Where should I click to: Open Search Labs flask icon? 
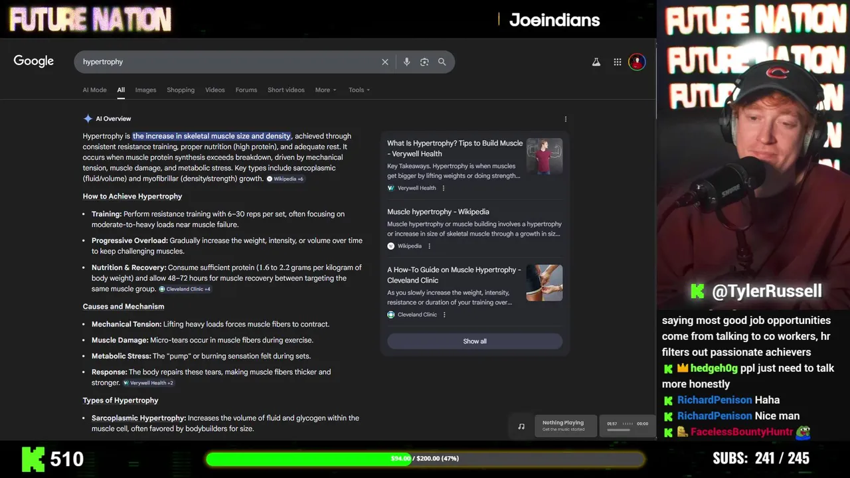(596, 62)
